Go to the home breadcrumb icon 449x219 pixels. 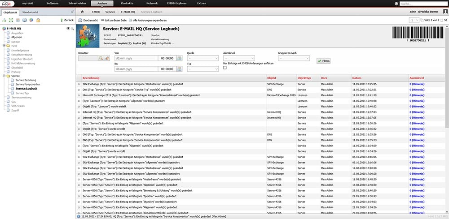pos(82,12)
